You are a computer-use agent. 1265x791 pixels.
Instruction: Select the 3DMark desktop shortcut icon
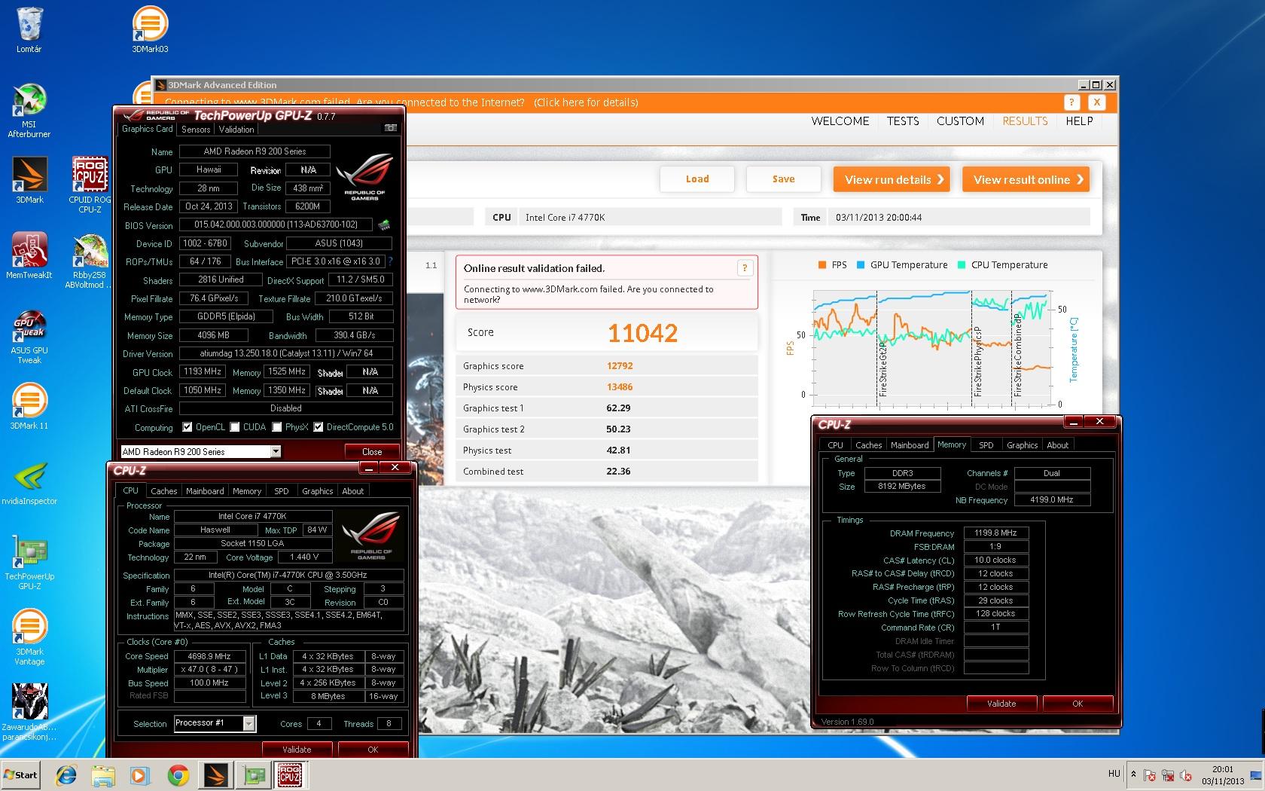coord(29,180)
